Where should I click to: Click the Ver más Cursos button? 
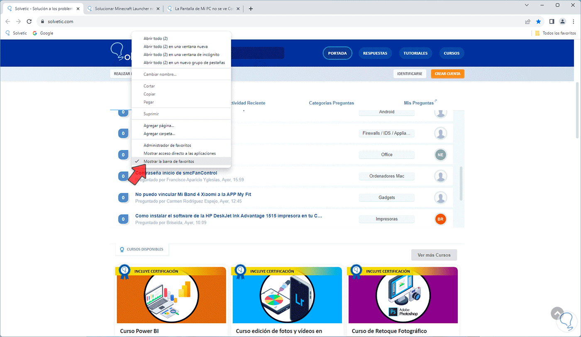point(434,255)
